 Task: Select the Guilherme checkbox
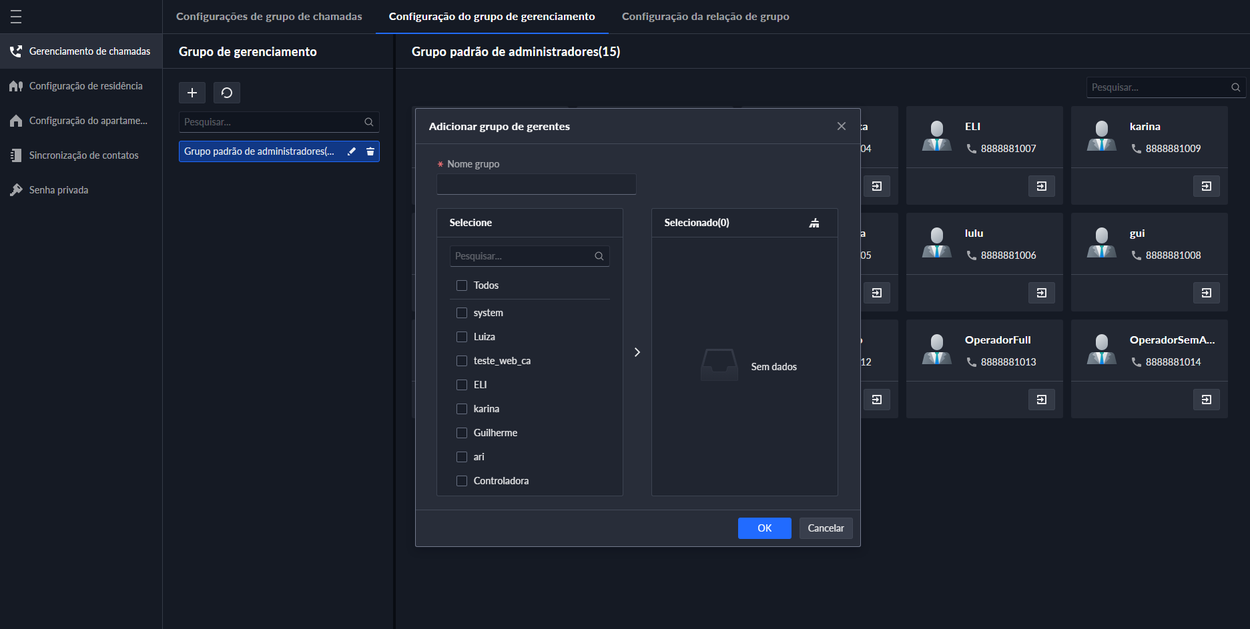pos(462,433)
